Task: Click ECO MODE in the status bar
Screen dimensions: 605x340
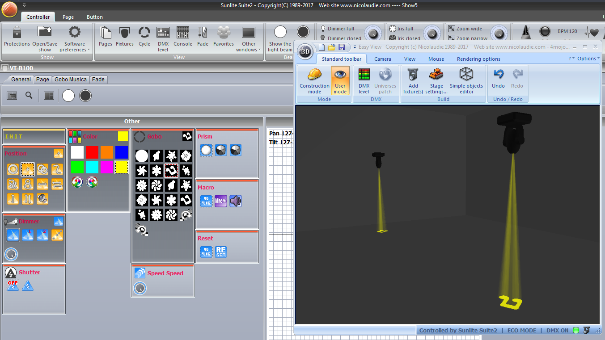Action: coord(521,331)
